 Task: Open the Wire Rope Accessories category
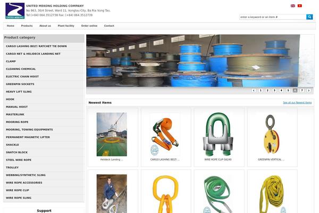pos(44,183)
